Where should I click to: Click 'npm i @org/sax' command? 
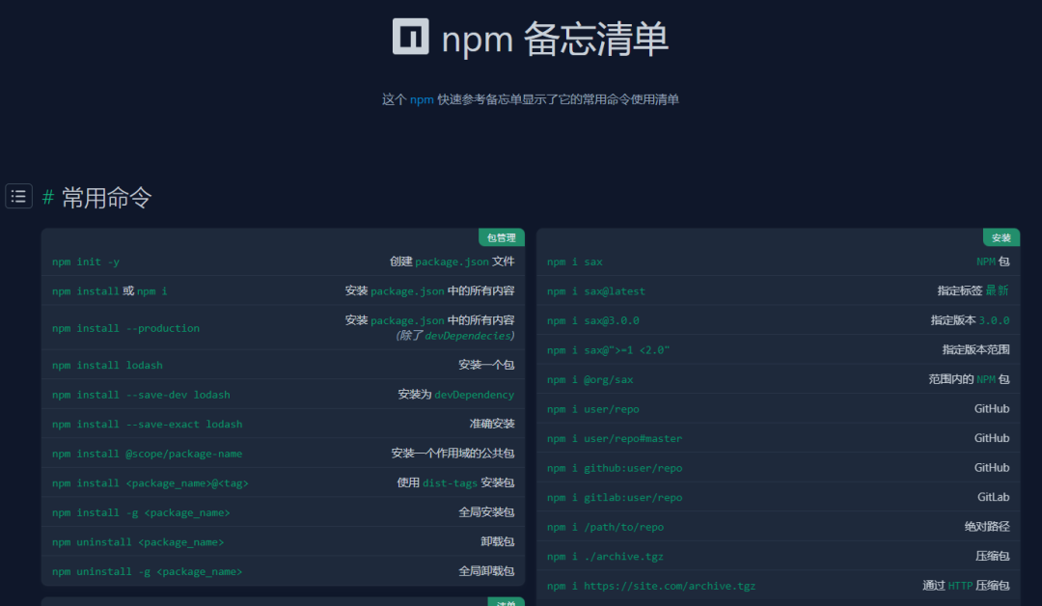pyautogui.click(x=590, y=379)
